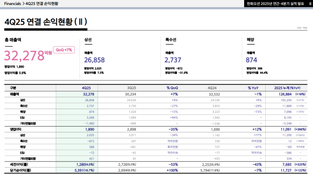
Task: Click the breadcrumb chevron arrow after Financials
Action: click(23, 4)
